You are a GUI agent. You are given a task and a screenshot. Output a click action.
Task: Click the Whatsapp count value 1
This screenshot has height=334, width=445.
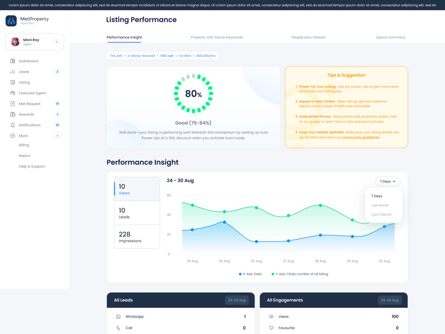245,316
